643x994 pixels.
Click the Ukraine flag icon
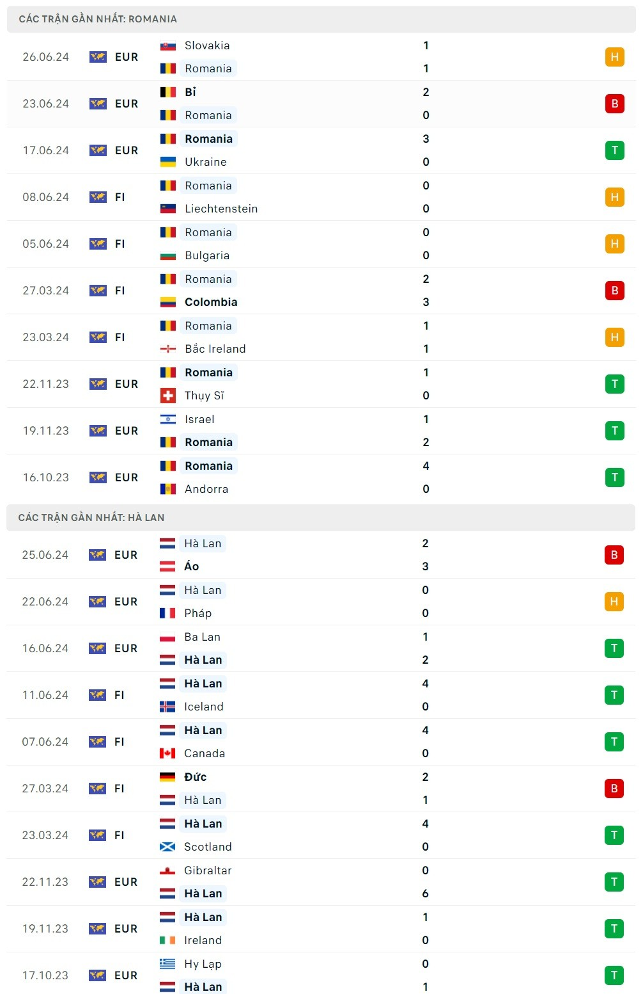pyautogui.click(x=168, y=162)
